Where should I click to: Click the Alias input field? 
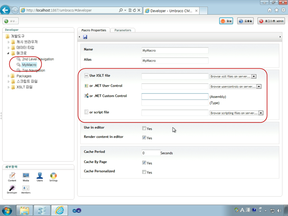pyautogui.click(x=175, y=60)
